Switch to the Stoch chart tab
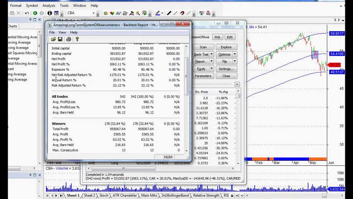Screen dimensions: 353x199 coord(104,195)
